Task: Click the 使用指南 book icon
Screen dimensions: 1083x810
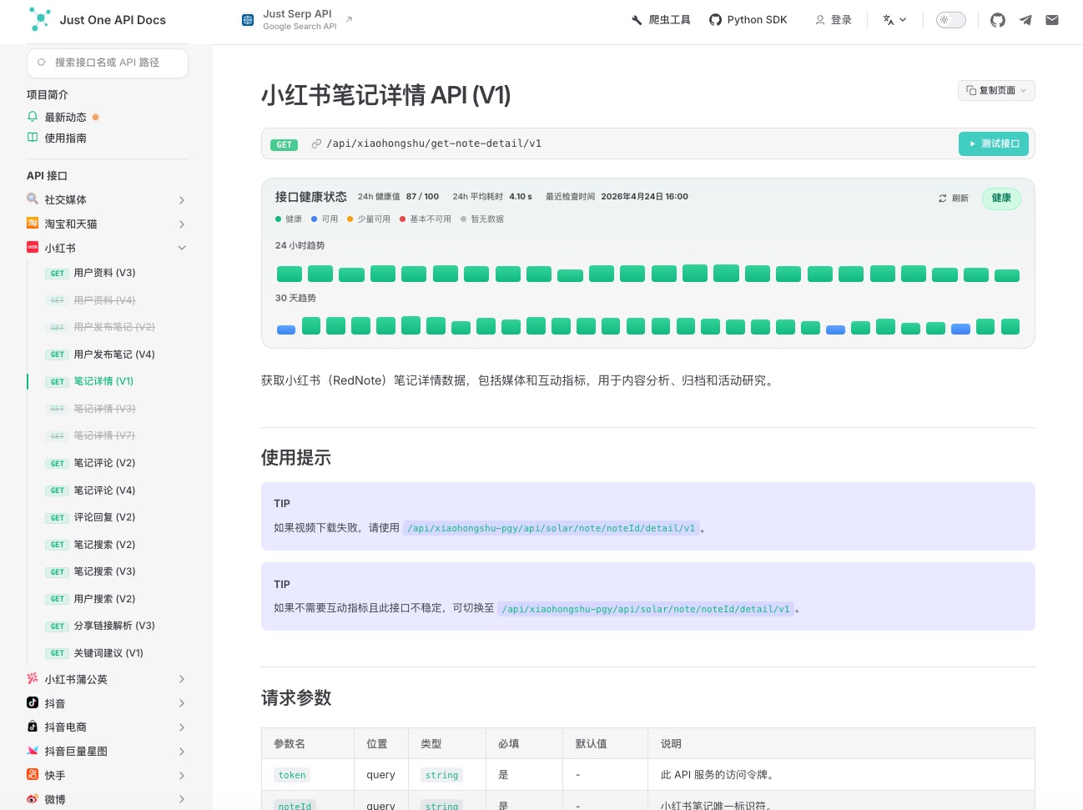Action: [33, 138]
